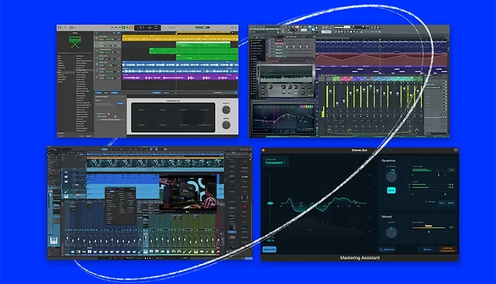Select the Compare button in GarageBand Smart Controls
496x284 pixels.
pos(114,93)
